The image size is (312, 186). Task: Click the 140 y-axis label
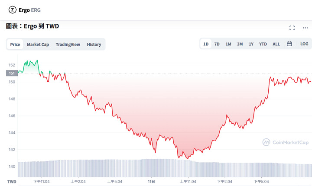click(x=12, y=167)
